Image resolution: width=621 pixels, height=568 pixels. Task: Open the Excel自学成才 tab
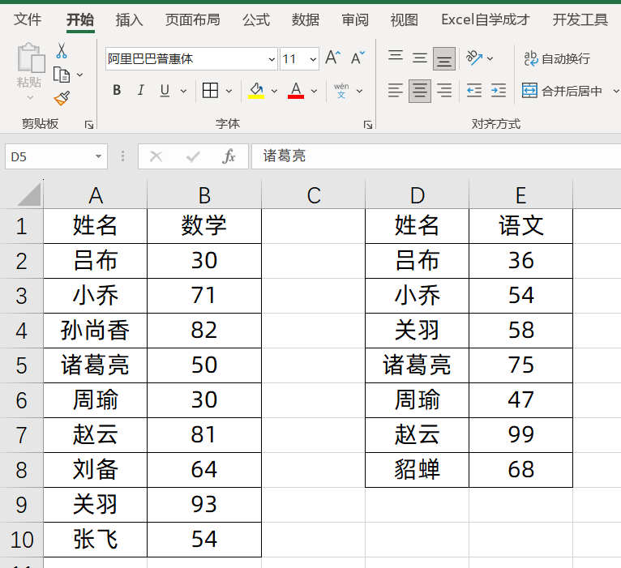[x=486, y=19]
